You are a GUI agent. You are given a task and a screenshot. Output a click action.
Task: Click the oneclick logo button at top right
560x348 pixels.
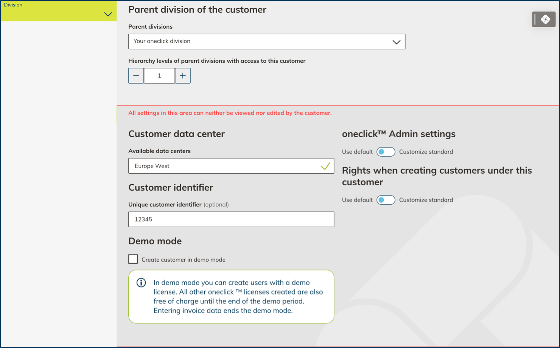point(544,19)
